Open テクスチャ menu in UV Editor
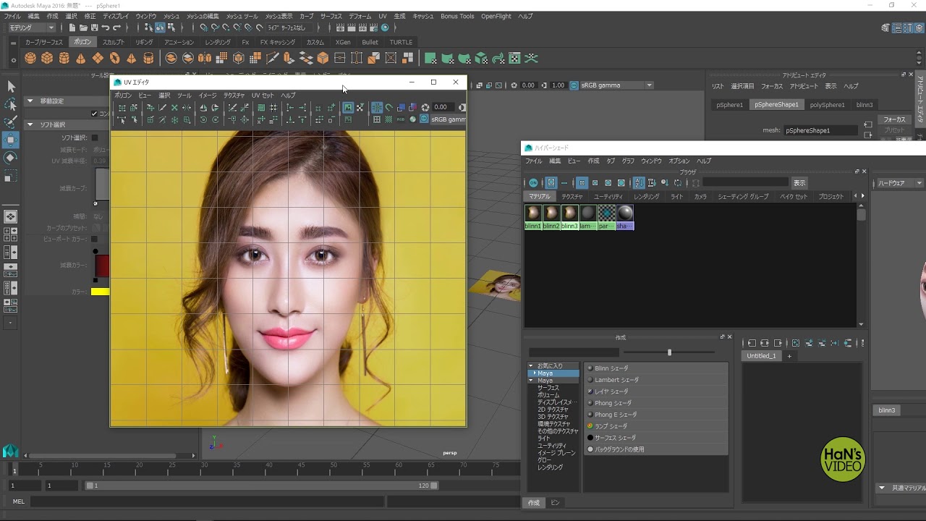926x521 pixels. [x=234, y=96]
